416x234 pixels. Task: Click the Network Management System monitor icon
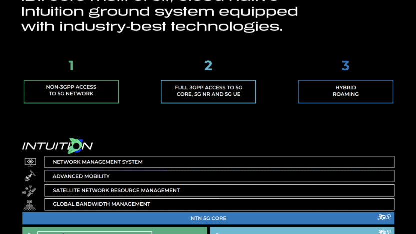click(30, 162)
